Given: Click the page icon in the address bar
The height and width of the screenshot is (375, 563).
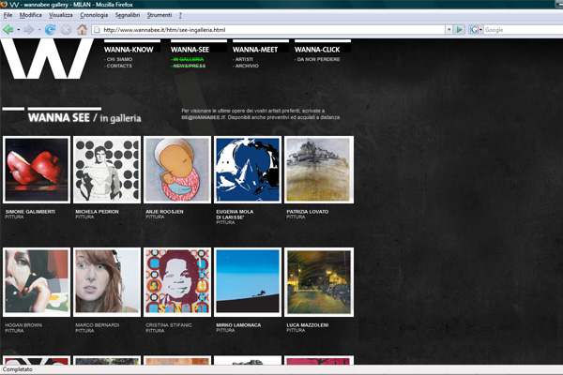Looking at the screenshot, I should click(97, 30).
